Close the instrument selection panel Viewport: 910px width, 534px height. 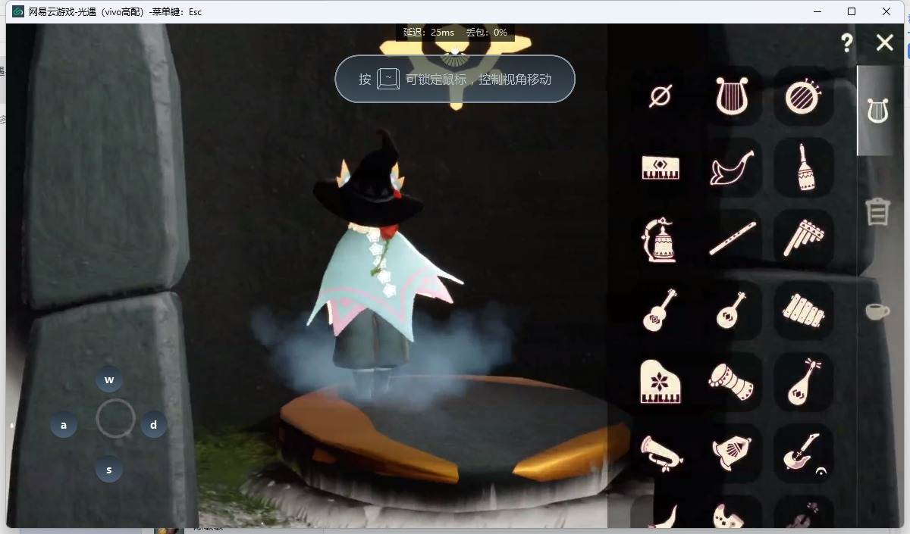(x=885, y=42)
